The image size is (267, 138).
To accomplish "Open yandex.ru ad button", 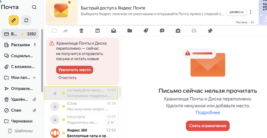I will (x=236, y=12).
